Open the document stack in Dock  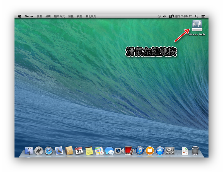[x=185, y=151]
